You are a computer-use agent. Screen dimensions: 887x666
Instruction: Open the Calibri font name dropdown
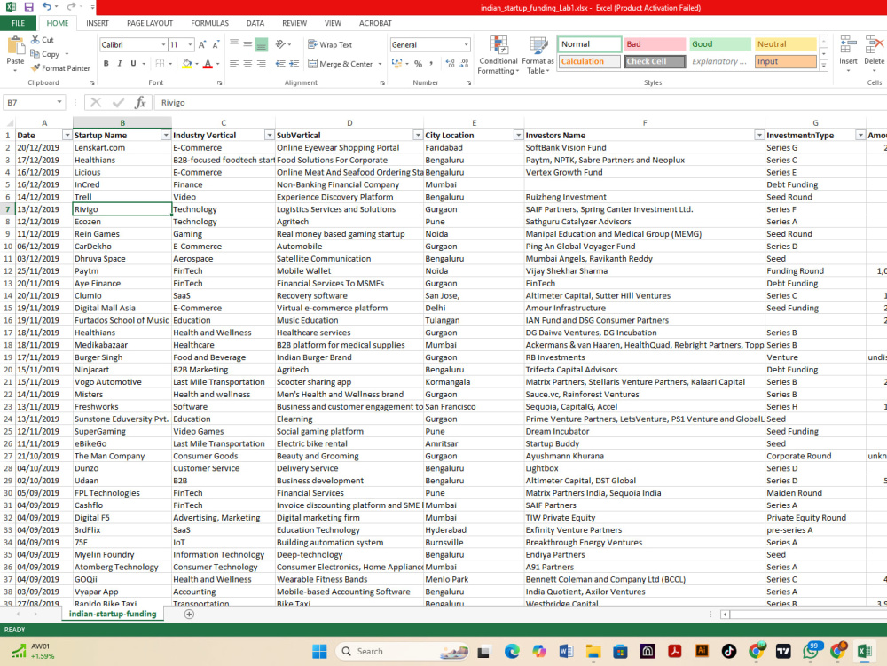point(163,44)
